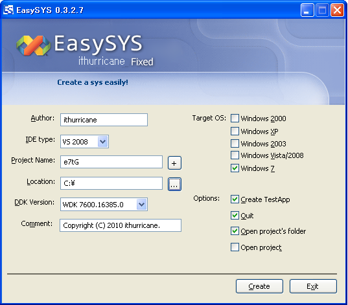Viewport: 348px width, 305px height.
Task: Click the plus button beside Project Name
Action: click(174, 163)
